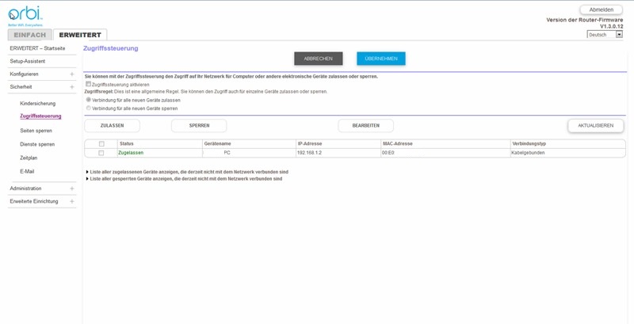Click the Administration menu label
The image size is (634, 324).
(25, 189)
